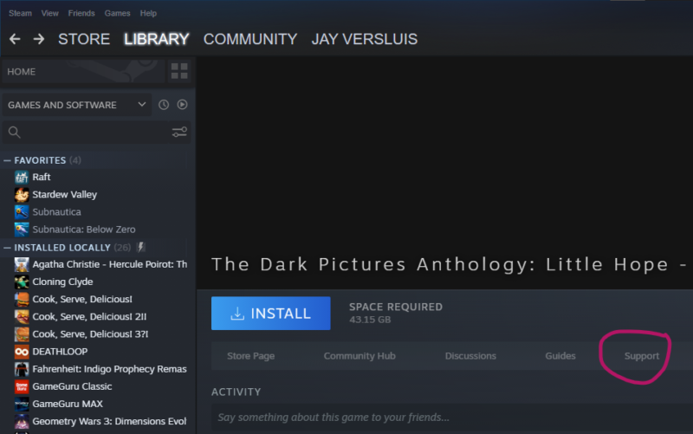This screenshot has height=434, width=693.
Task: Open the Help menu
Action: [148, 13]
